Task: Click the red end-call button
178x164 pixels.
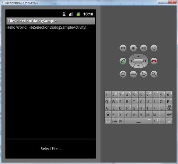Action: click(154, 61)
